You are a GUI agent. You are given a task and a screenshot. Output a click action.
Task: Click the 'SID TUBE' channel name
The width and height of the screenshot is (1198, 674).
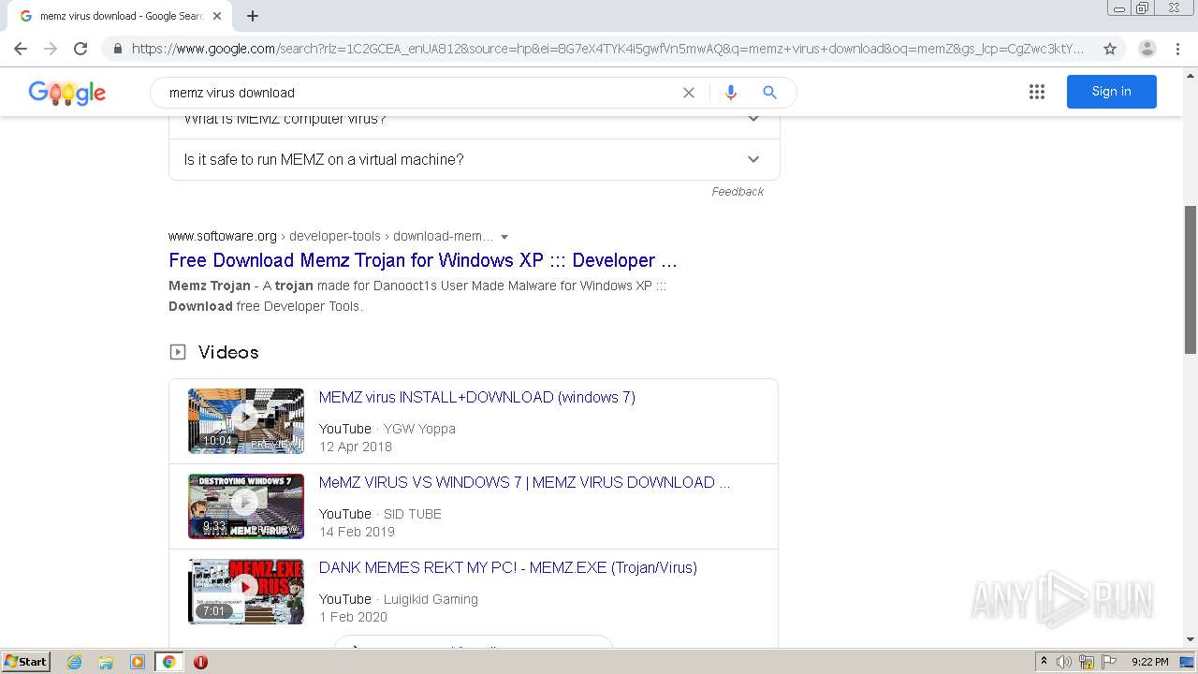(x=413, y=514)
